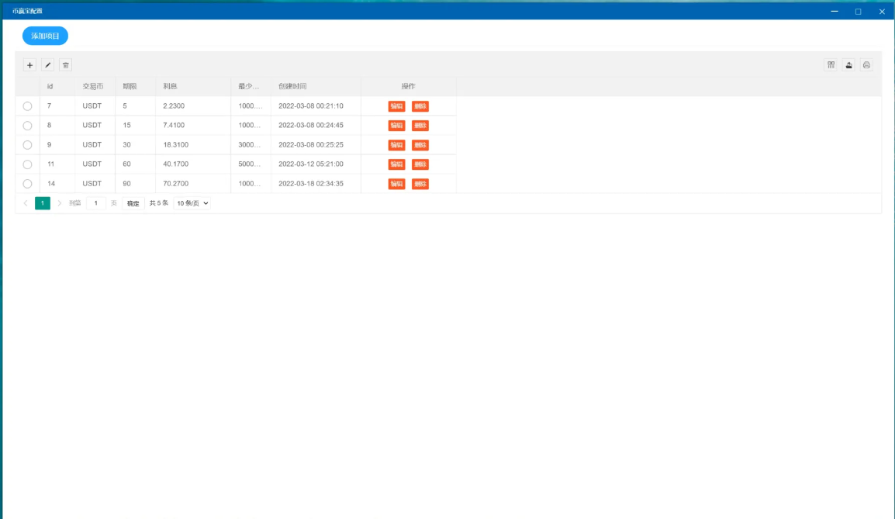Click the 添加项目 button

point(45,36)
